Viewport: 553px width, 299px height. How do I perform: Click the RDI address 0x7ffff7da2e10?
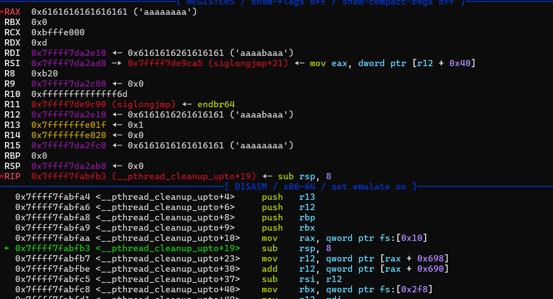68,53
